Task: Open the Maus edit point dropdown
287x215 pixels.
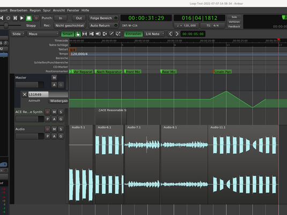Action: (43, 34)
